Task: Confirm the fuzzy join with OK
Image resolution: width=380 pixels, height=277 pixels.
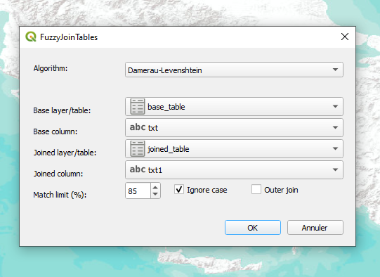Action: (x=253, y=228)
